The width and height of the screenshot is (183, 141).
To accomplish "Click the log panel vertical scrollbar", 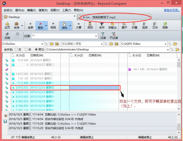I will tap(179, 123).
